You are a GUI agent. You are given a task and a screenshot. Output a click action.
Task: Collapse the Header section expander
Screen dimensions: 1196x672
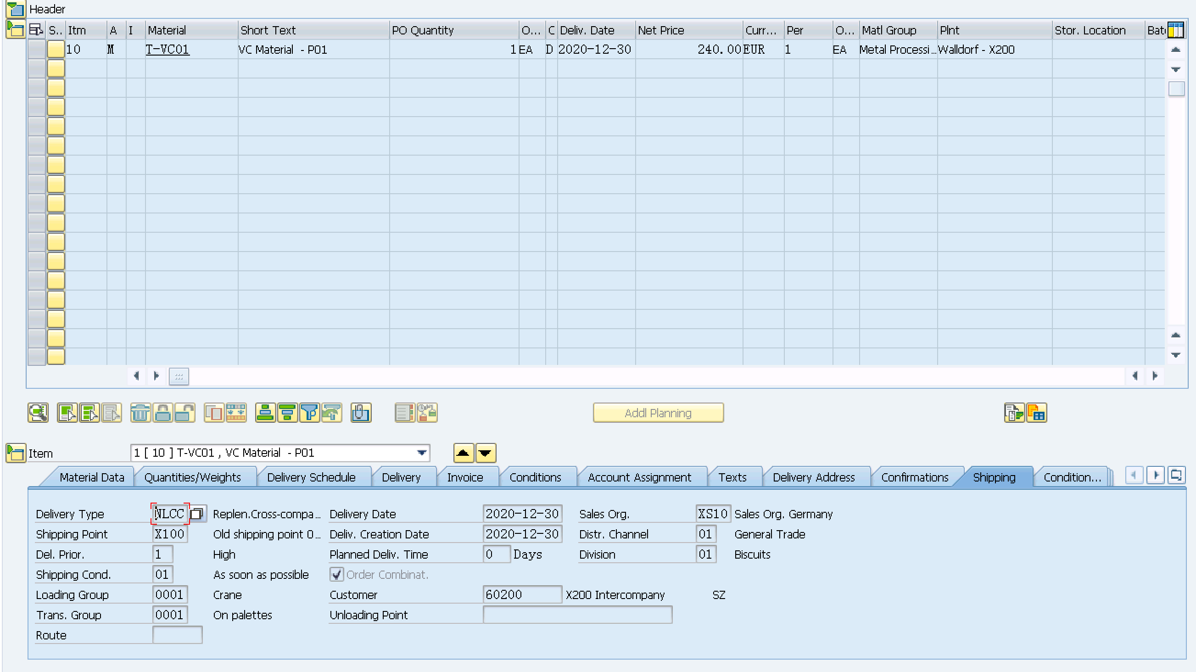coord(15,9)
